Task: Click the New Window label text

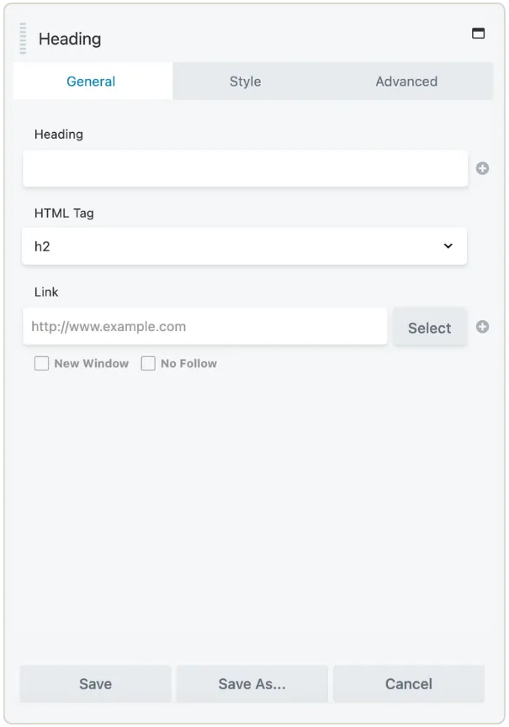Action: 90,363
